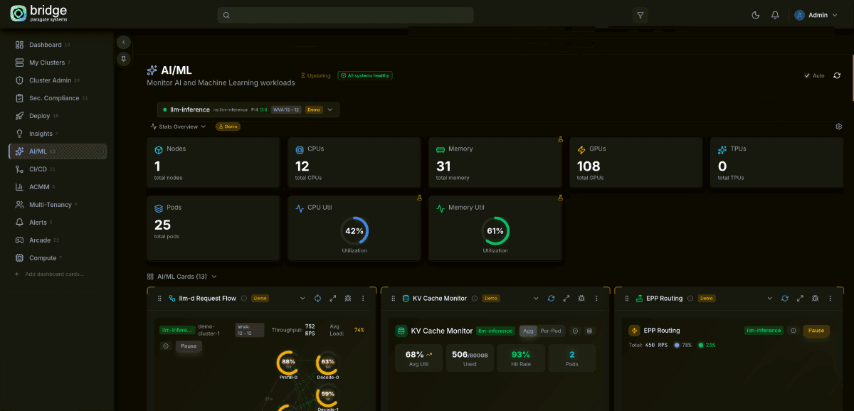Go to Cluster Admin page

tap(58, 80)
